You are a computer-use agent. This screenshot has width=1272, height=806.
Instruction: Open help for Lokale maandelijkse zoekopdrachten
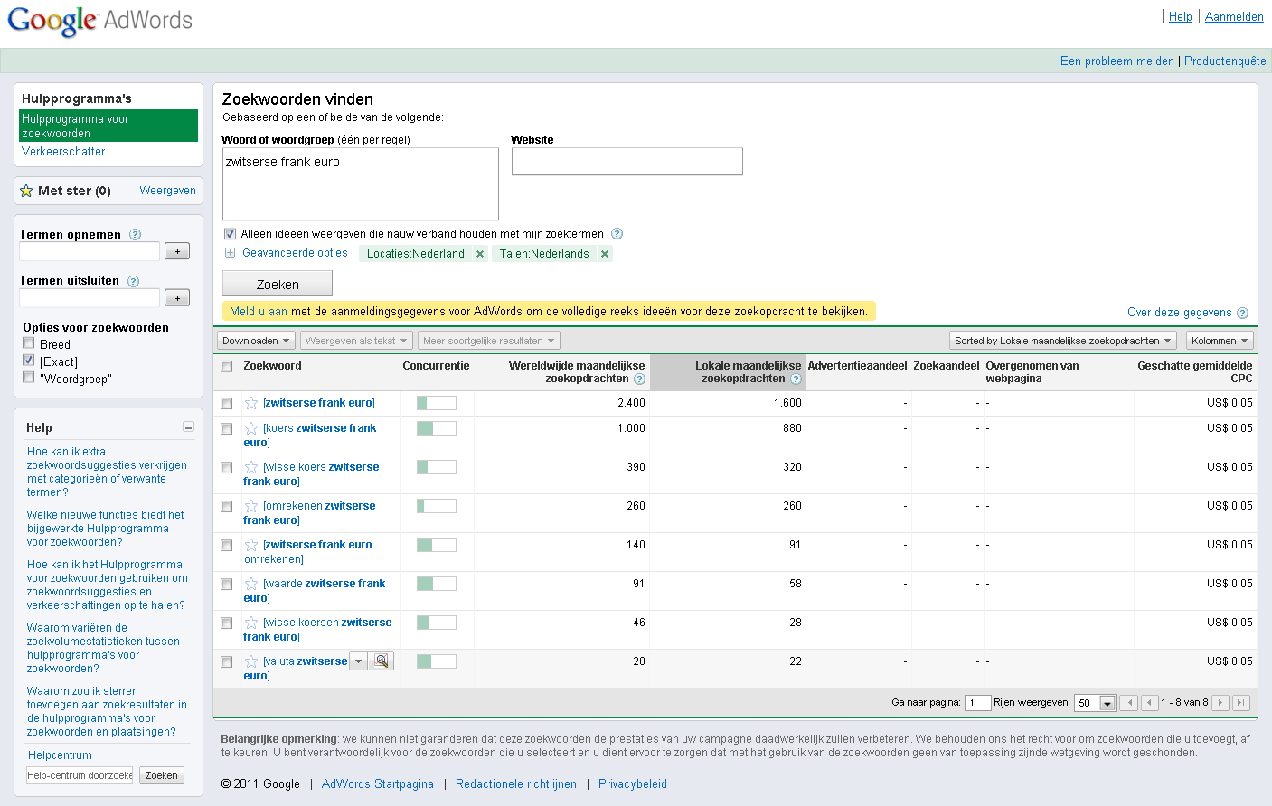click(x=796, y=380)
